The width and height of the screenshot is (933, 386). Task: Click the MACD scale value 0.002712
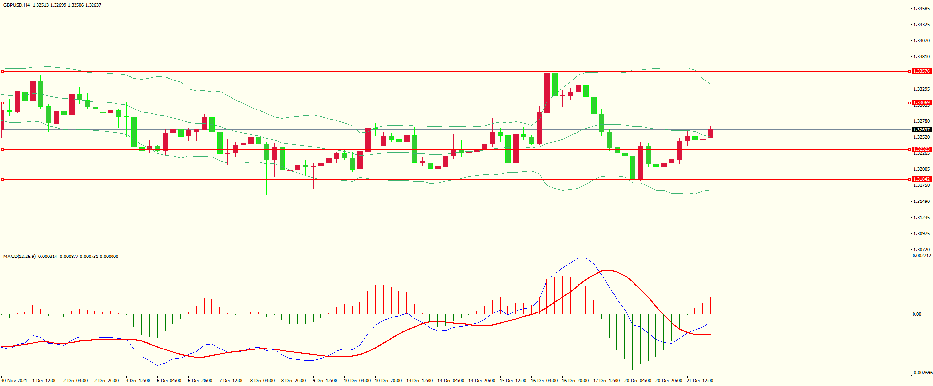point(921,256)
